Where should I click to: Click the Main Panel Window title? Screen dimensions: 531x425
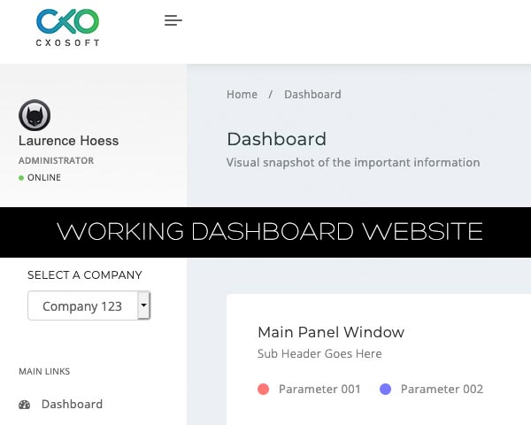click(331, 332)
